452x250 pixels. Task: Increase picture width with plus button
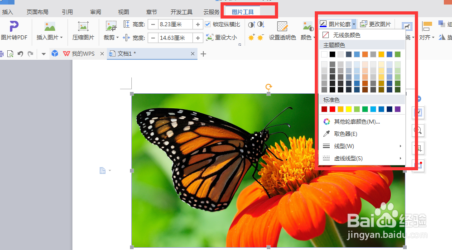[x=198, y=38]
